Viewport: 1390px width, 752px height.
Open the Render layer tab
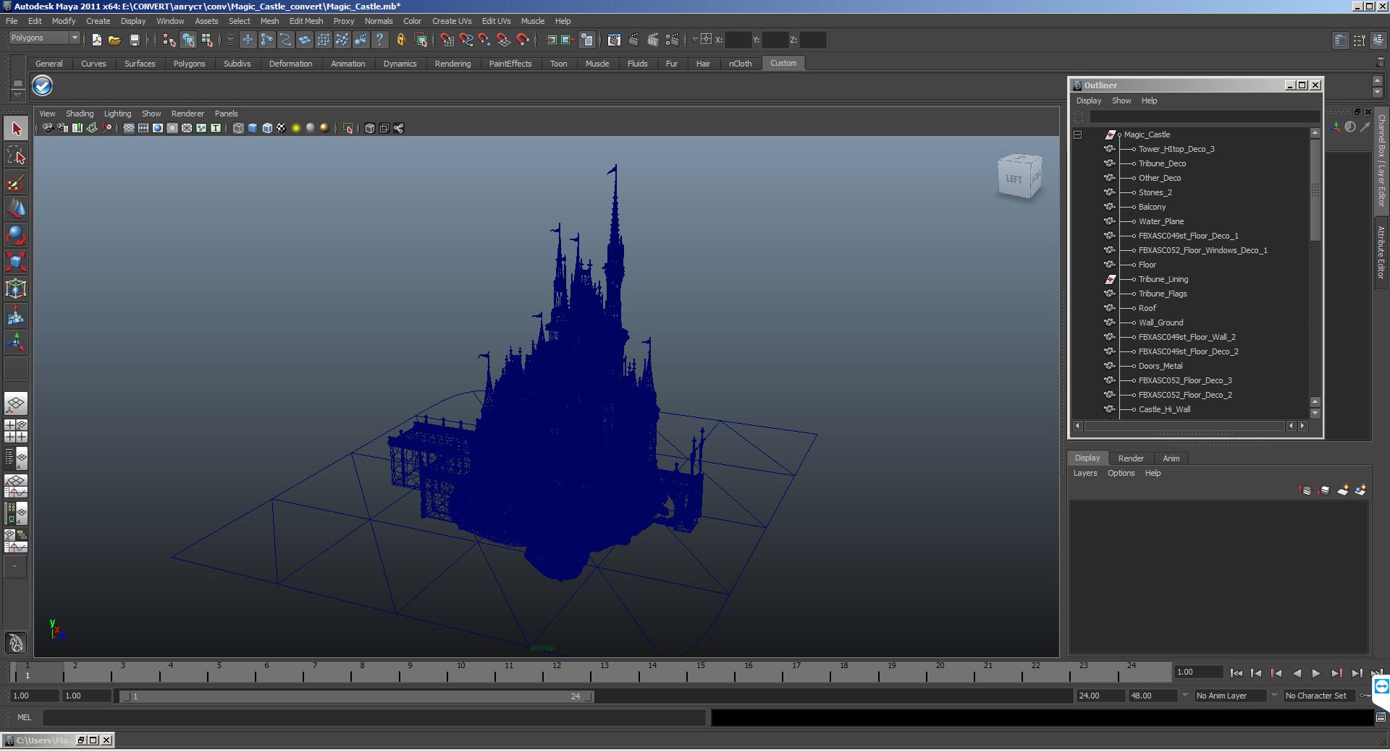click(x=1131, y=458)
